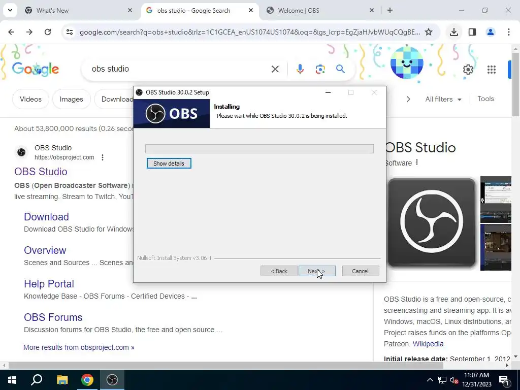Open the Wikipedia link in knowledge panel
The image size is (520, 390).
coord(428,344)
